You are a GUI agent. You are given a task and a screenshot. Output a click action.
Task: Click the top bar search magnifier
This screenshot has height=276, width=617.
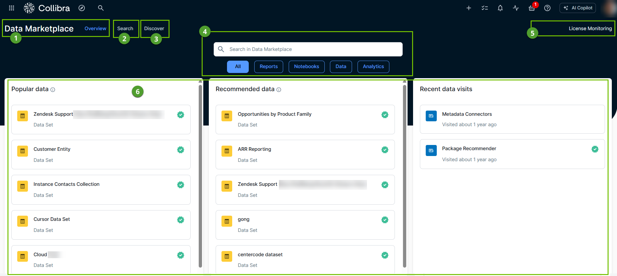[x=101, y=8]
